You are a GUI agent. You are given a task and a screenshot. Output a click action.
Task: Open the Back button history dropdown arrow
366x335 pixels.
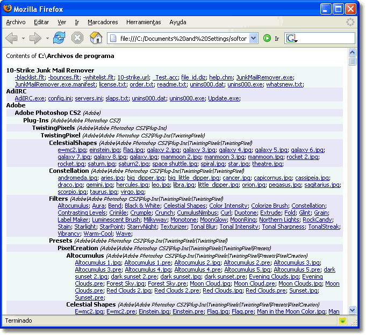point(23,38)
